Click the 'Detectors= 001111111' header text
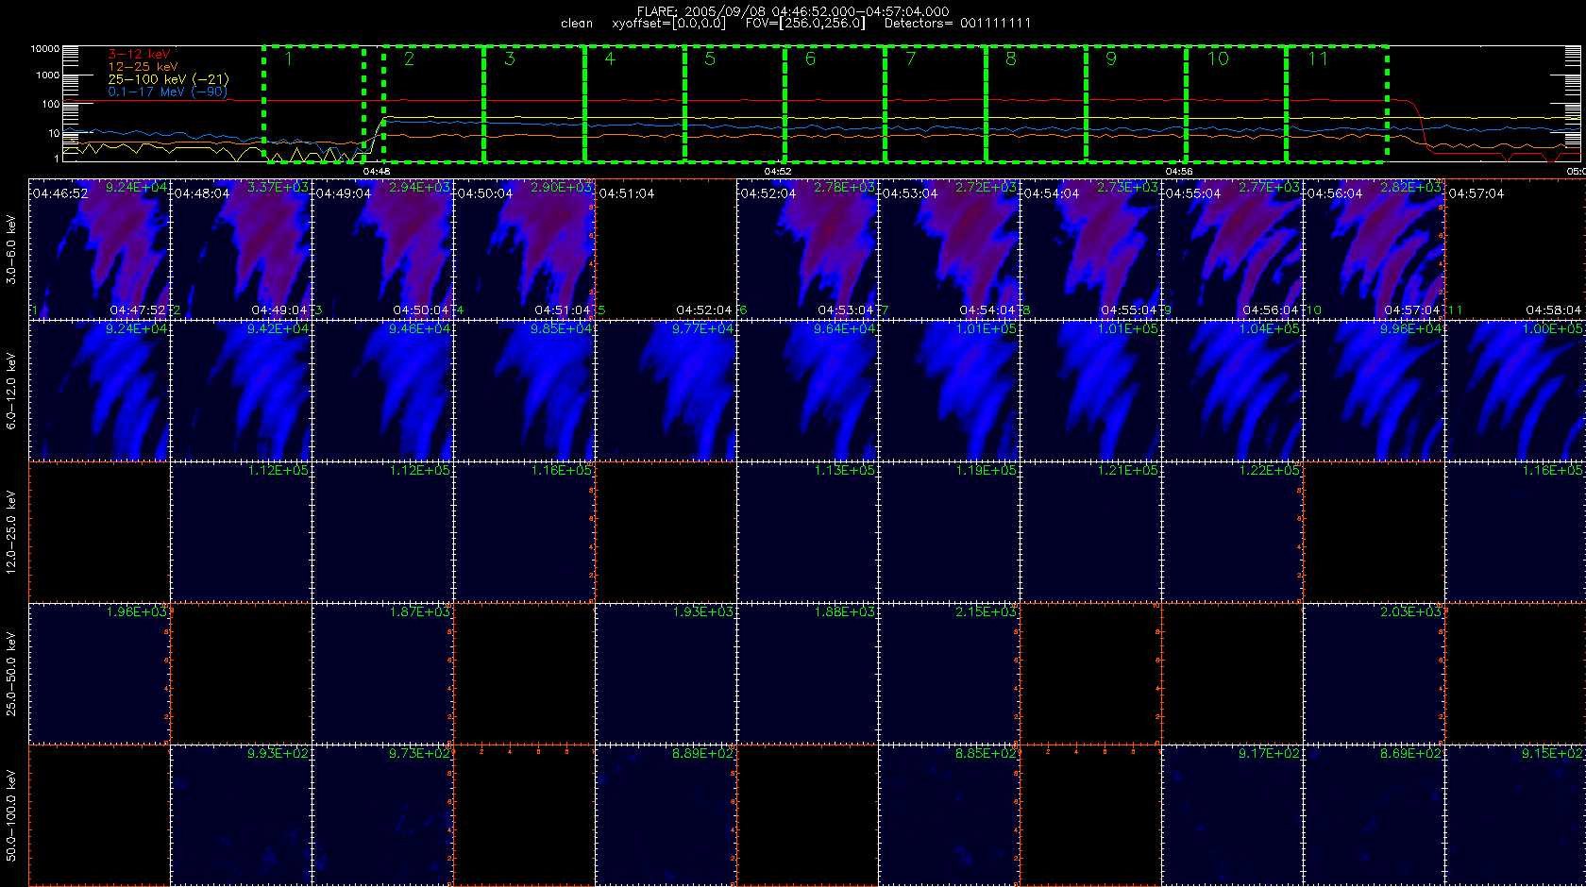The height and width of the screenshot is (887, 1586). [x=957, y=24]
